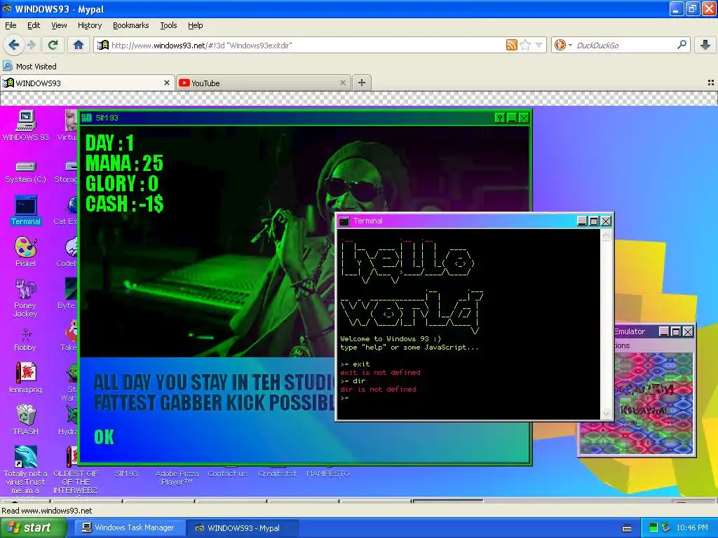Close the YouTube tab
Screen dimensions: 718x538
342,83
